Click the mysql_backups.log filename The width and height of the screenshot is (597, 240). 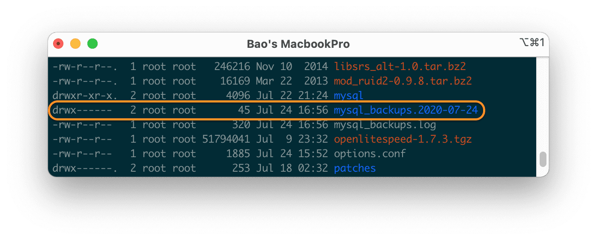pos(385,125)
